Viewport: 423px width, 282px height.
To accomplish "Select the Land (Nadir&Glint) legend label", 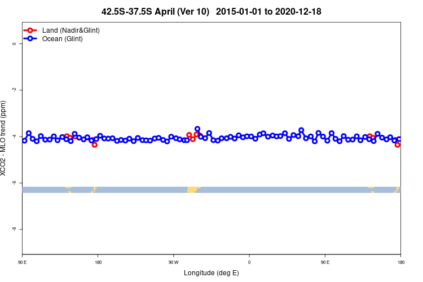I will click(71, 30).
